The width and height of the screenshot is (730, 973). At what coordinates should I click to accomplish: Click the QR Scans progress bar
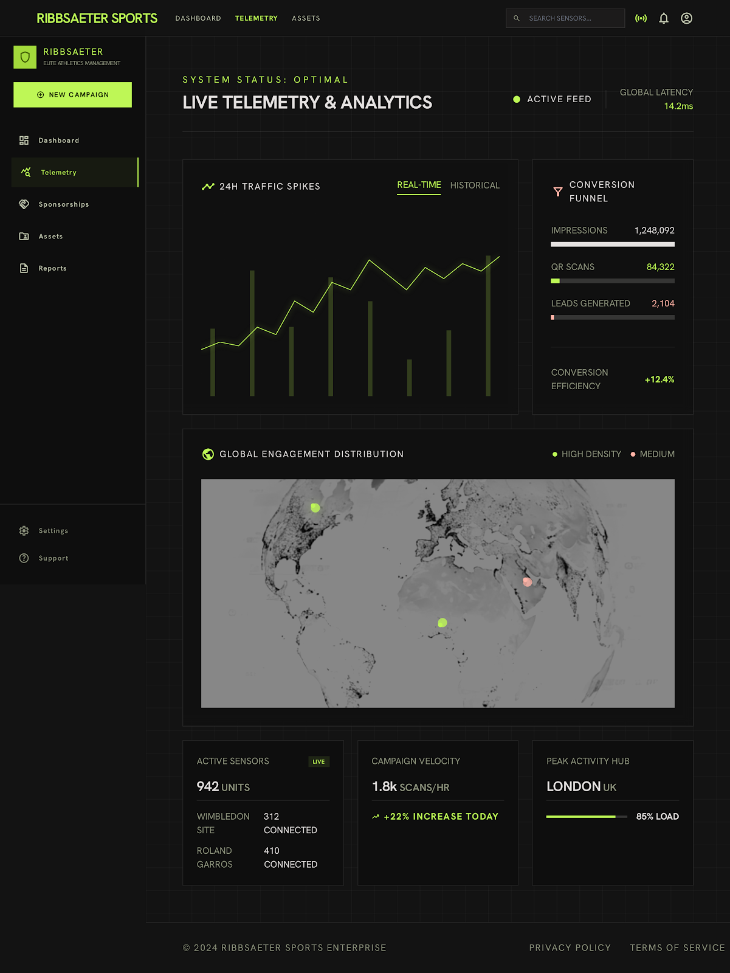click(x=613, y=281)
